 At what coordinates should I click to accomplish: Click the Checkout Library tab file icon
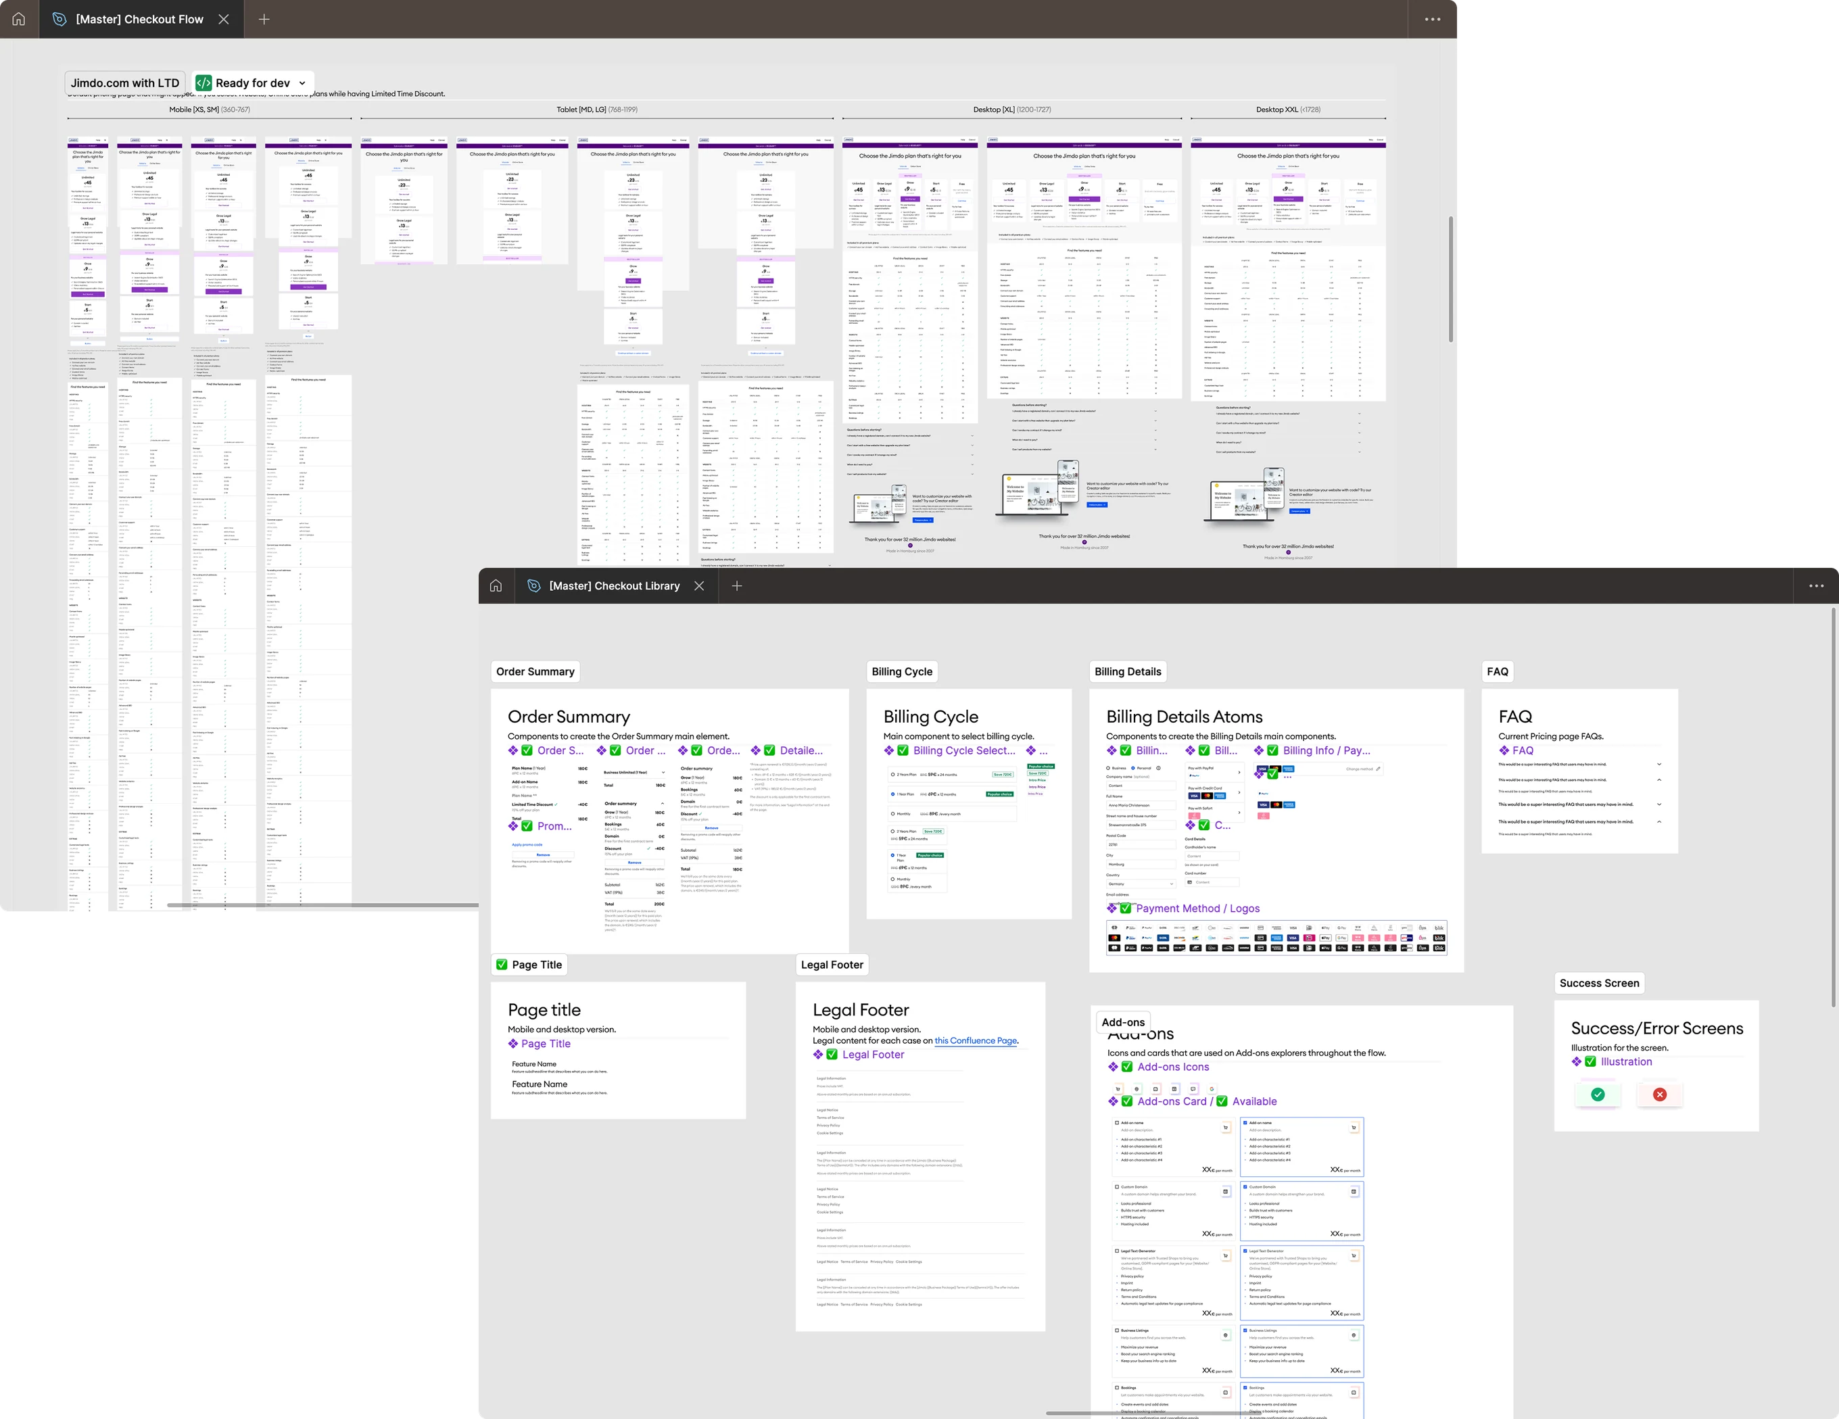(x=534, y=585)
